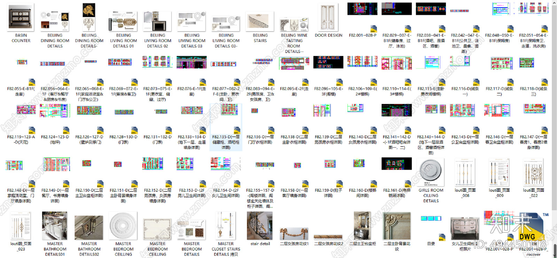
Task: Click the label "F82.119~123-A-D(天花)"
Action: (21, 140)
